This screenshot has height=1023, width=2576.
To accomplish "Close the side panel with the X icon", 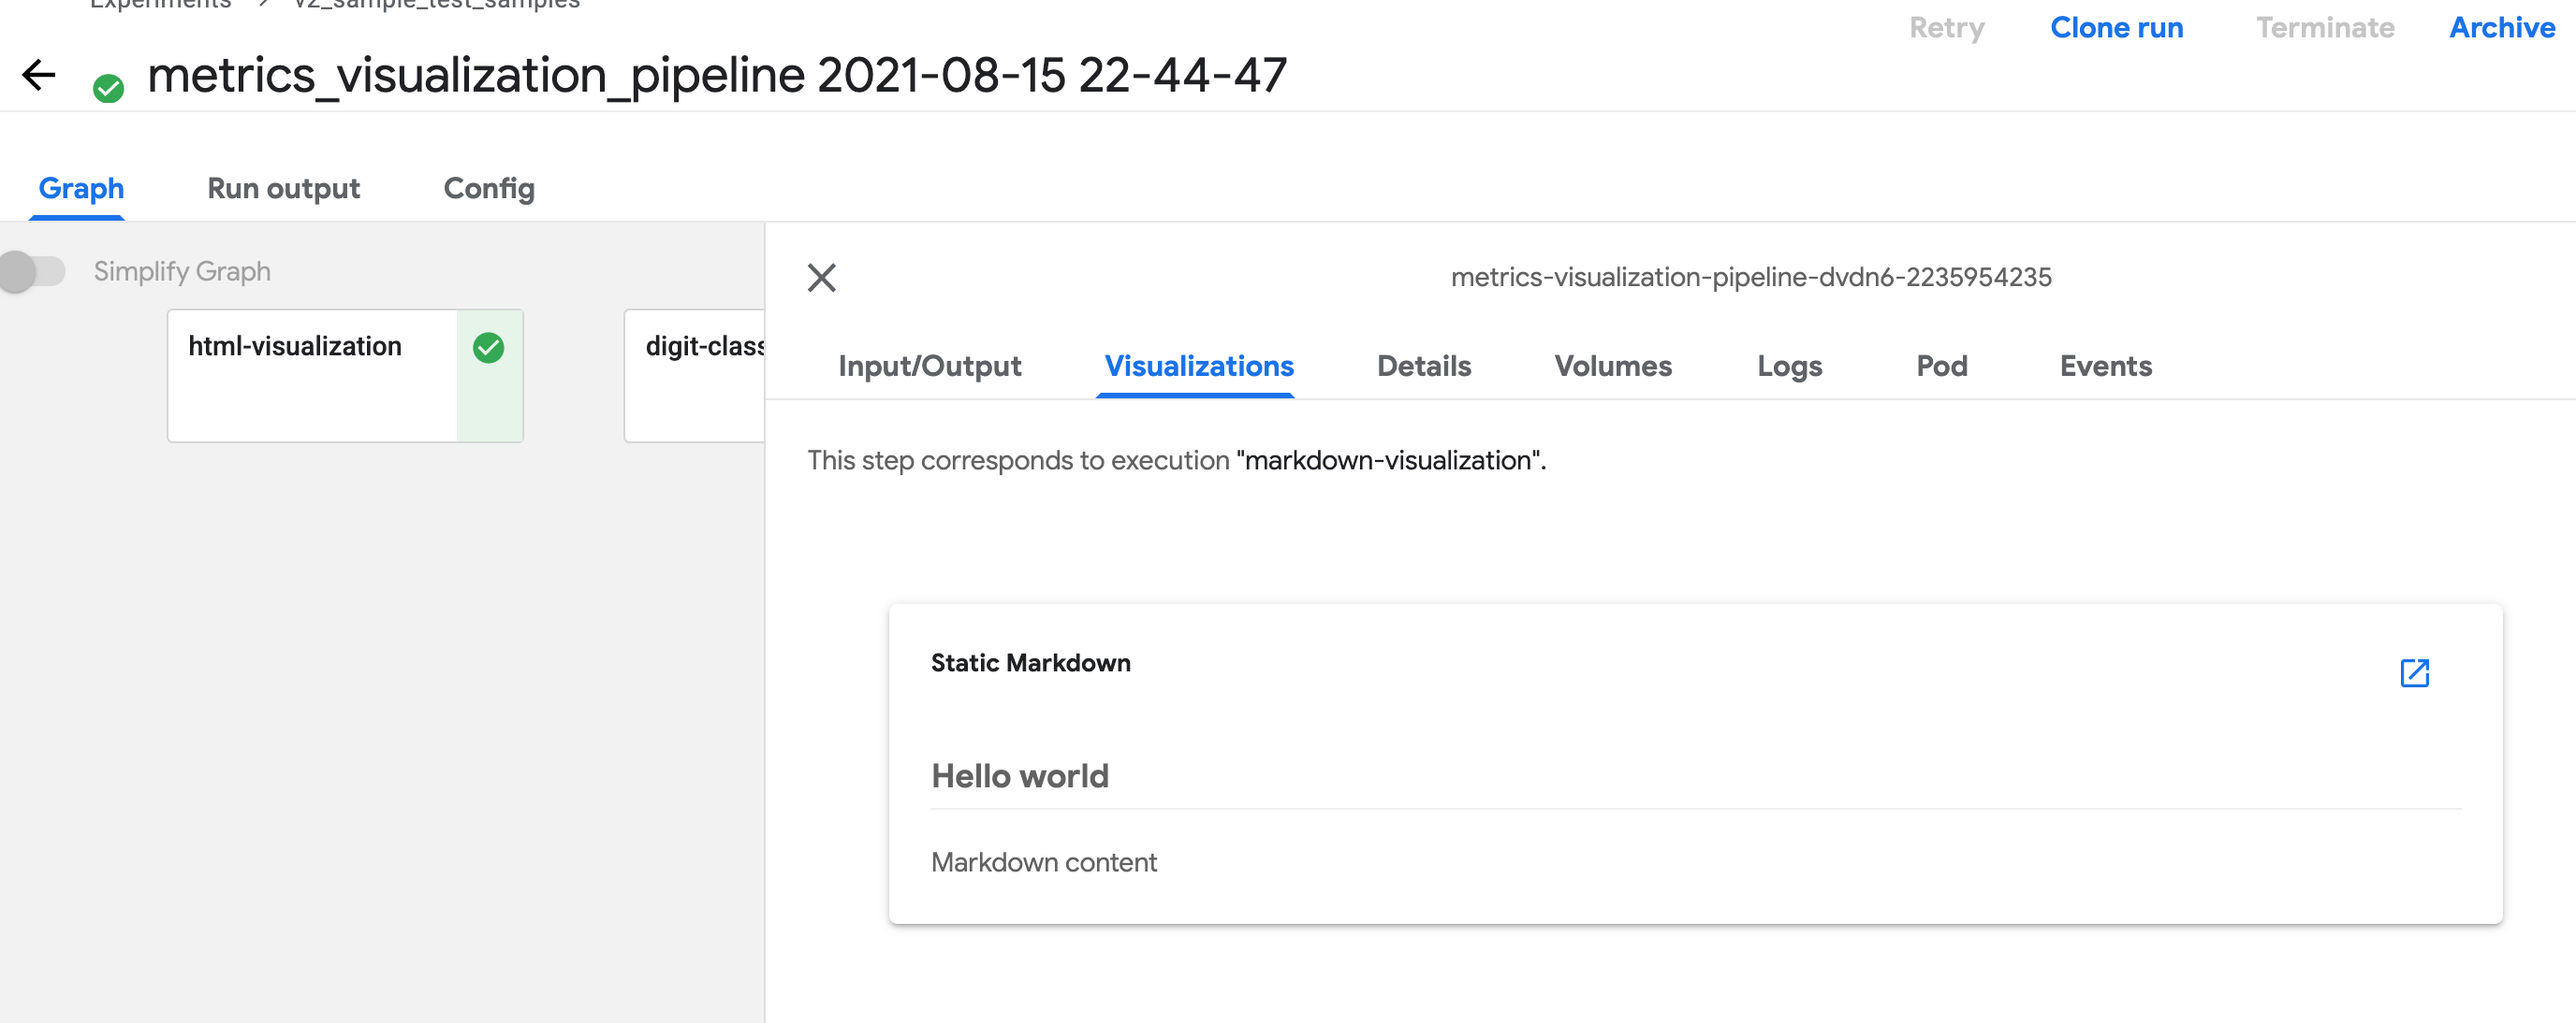I will click(821, 277).
